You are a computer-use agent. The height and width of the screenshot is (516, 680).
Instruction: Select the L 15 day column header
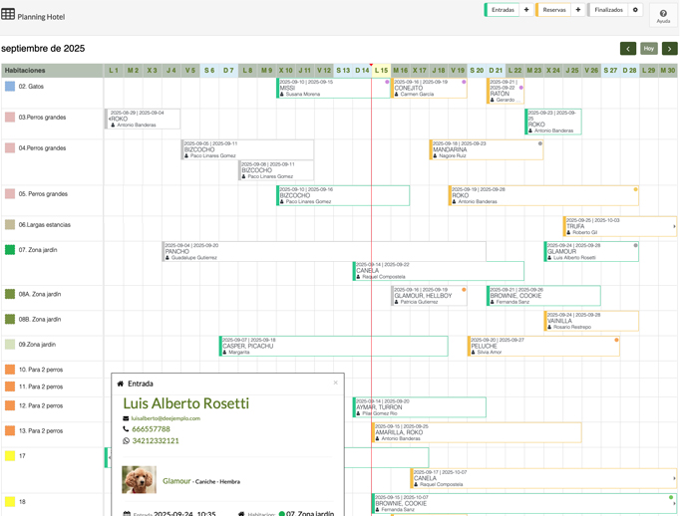click(x=381, y=71)
